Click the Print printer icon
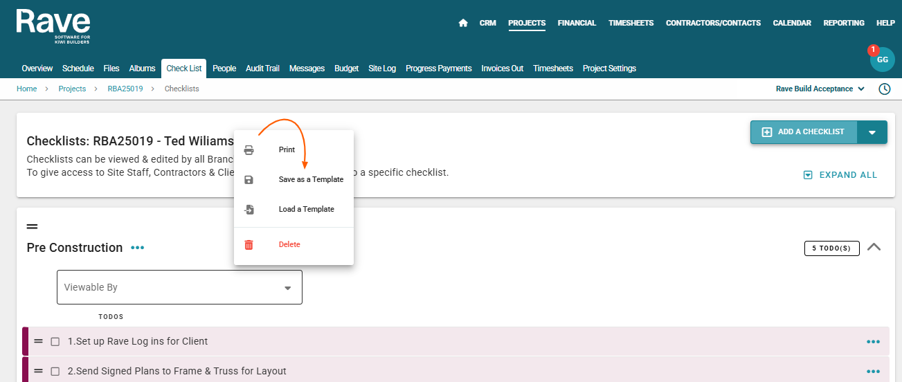This screenshot has width=902, height=382. (249, 150)
